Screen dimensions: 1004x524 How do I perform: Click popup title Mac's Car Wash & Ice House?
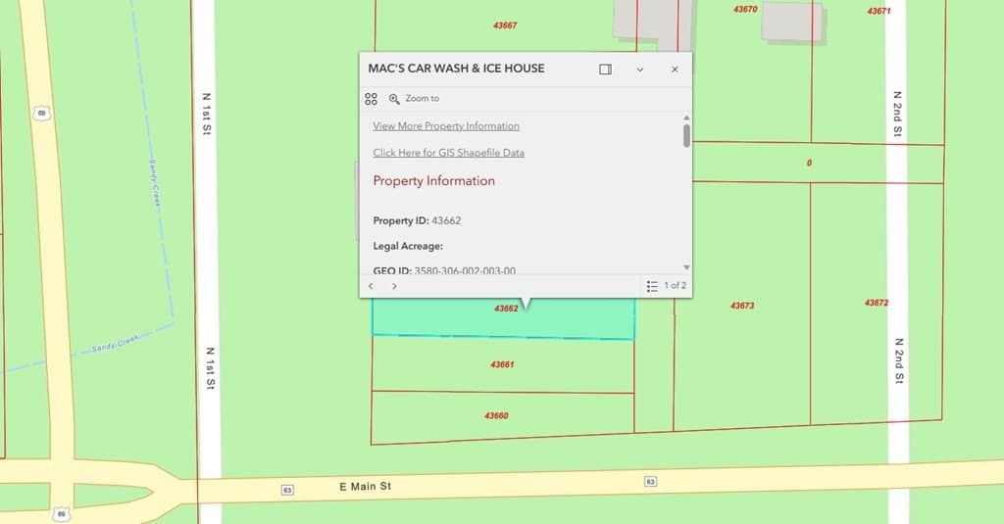456,69
